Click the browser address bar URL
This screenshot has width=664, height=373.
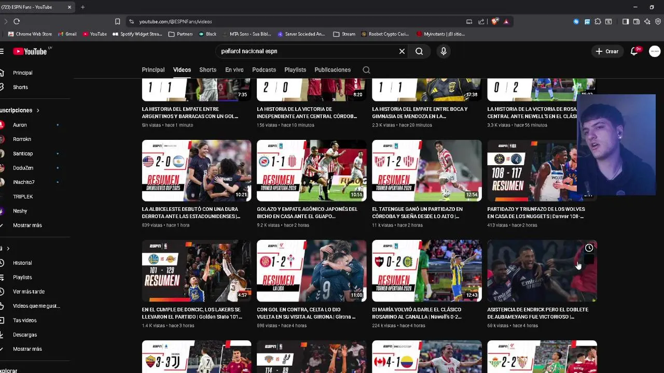pos(175,22)
